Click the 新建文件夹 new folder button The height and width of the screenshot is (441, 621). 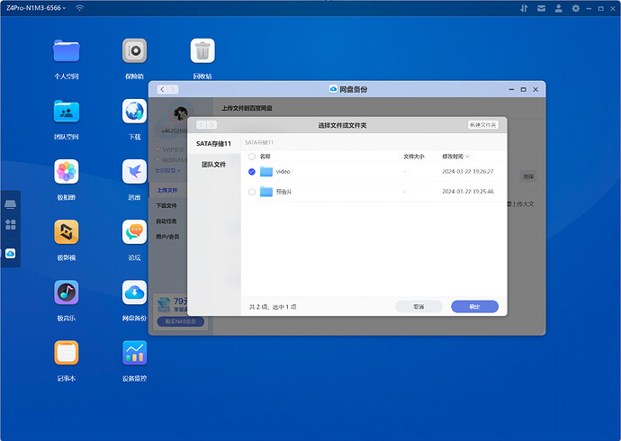[x=482, y=125]
